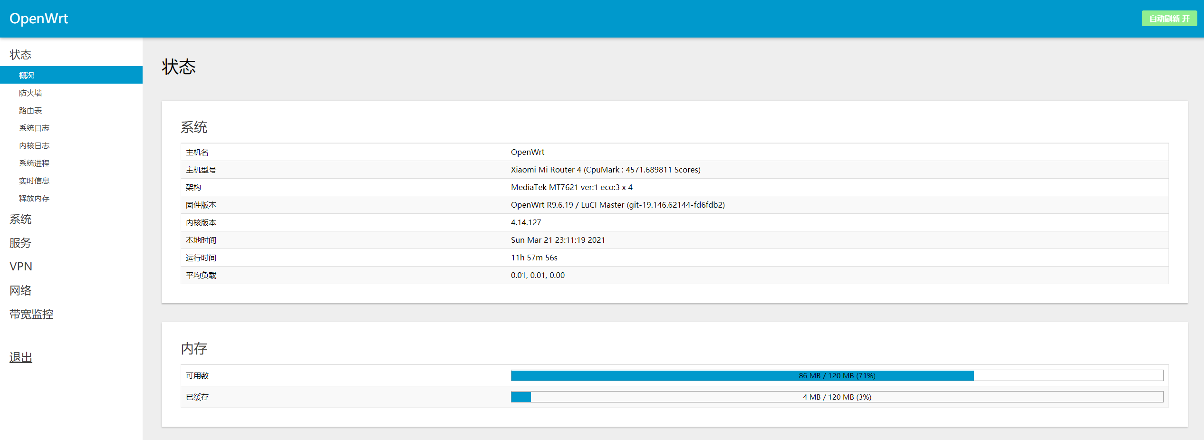This screenshot has width=1204, height=440.
Task: Open 内核日志 in the sidebar
Action: click(x=34, y=145)
